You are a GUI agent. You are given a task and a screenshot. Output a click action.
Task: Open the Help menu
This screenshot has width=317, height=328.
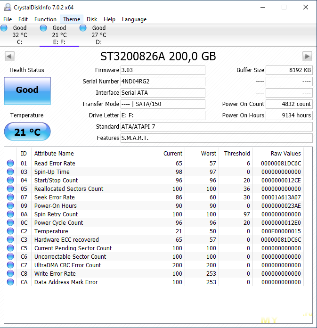[109, 19]
